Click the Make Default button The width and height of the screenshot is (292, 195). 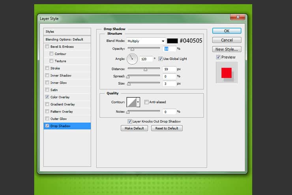coord(134,128)
